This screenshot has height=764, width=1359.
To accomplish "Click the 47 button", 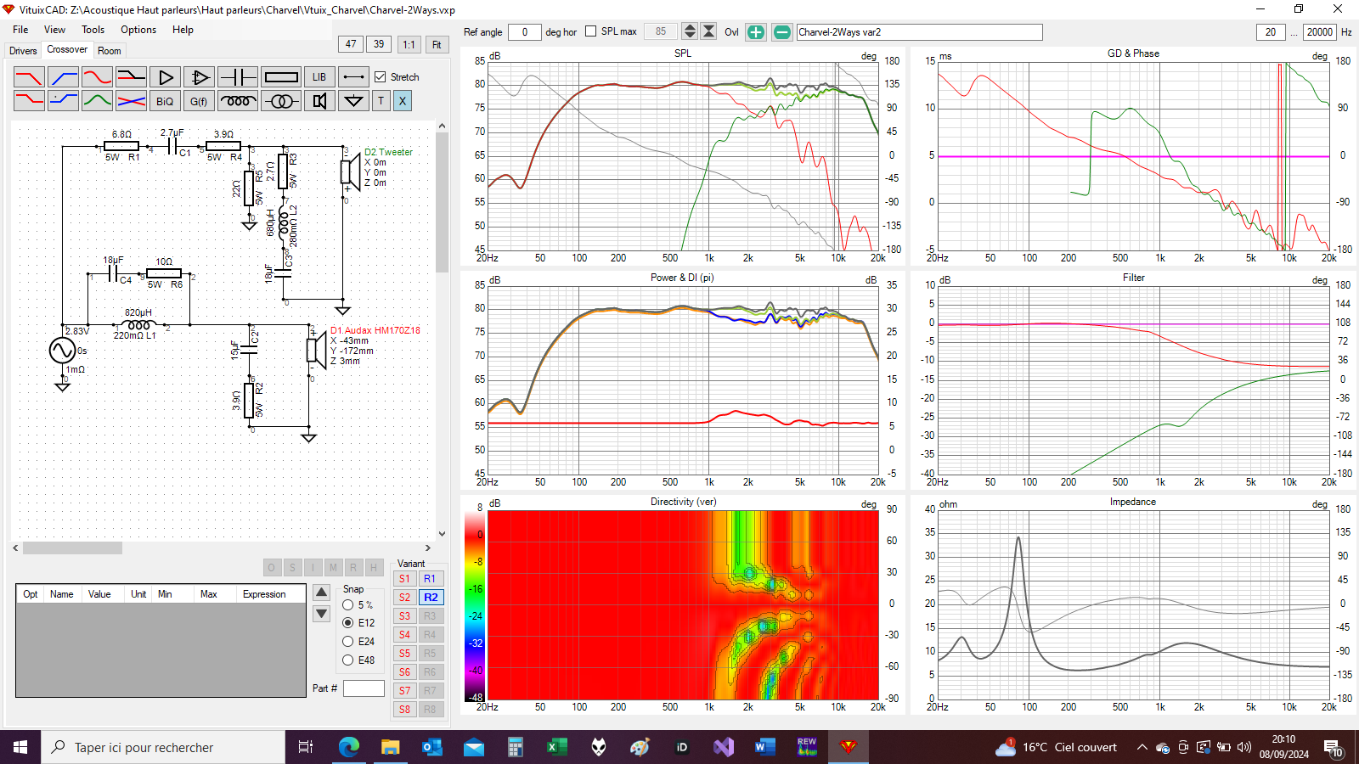I will tap(351, 44).
